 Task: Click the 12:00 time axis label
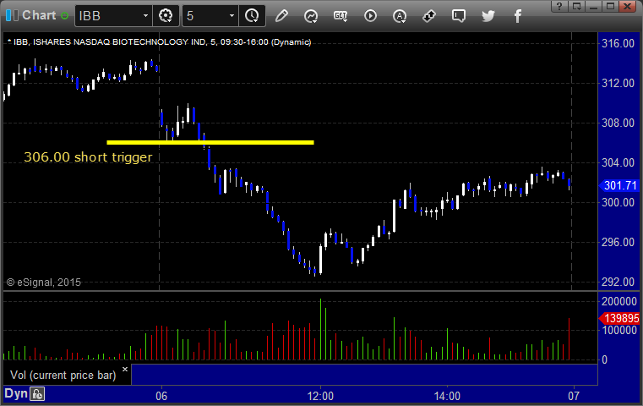tap(321, 396)
